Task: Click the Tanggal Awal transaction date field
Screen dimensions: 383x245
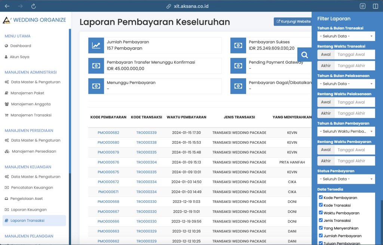Action: coord(354,54)
